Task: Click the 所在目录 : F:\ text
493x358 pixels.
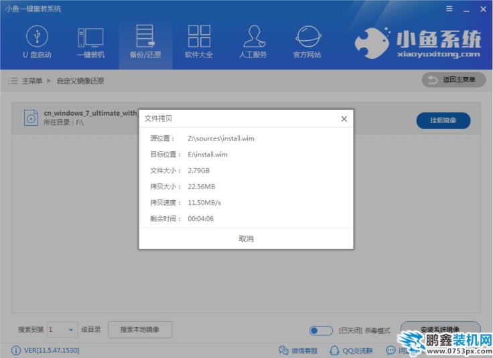Action: pyautogui.click(x=64, y=122)
